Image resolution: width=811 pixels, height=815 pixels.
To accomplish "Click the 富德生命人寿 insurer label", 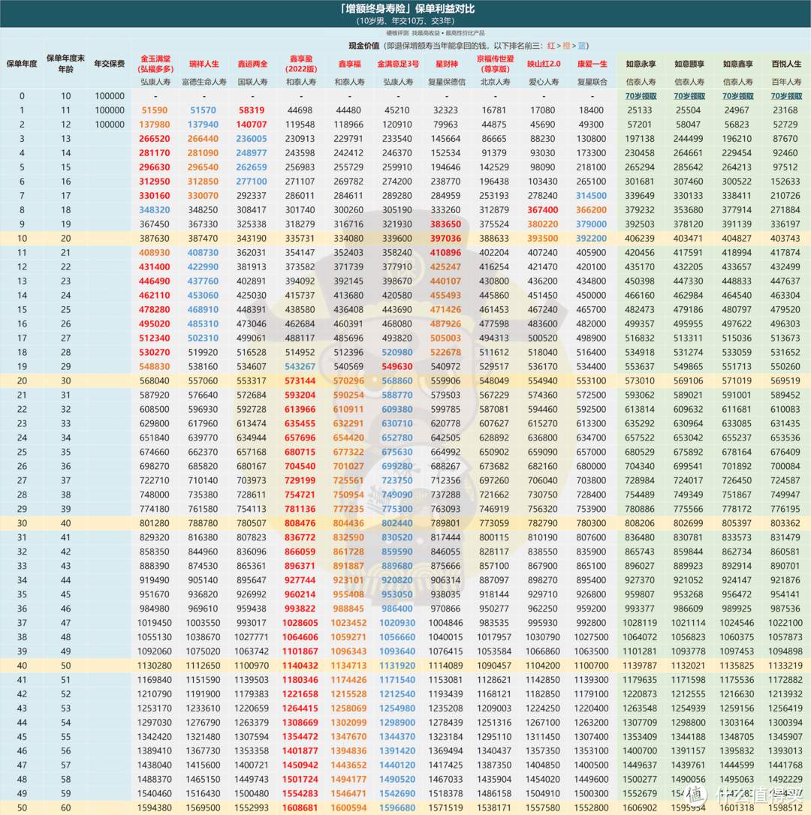I will 204,82.
